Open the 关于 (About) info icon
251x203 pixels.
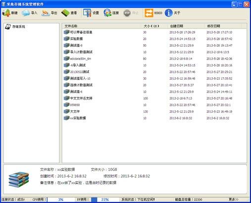tap(168, 13)
